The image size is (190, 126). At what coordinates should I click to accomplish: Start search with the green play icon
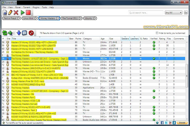tap(22, 13)
